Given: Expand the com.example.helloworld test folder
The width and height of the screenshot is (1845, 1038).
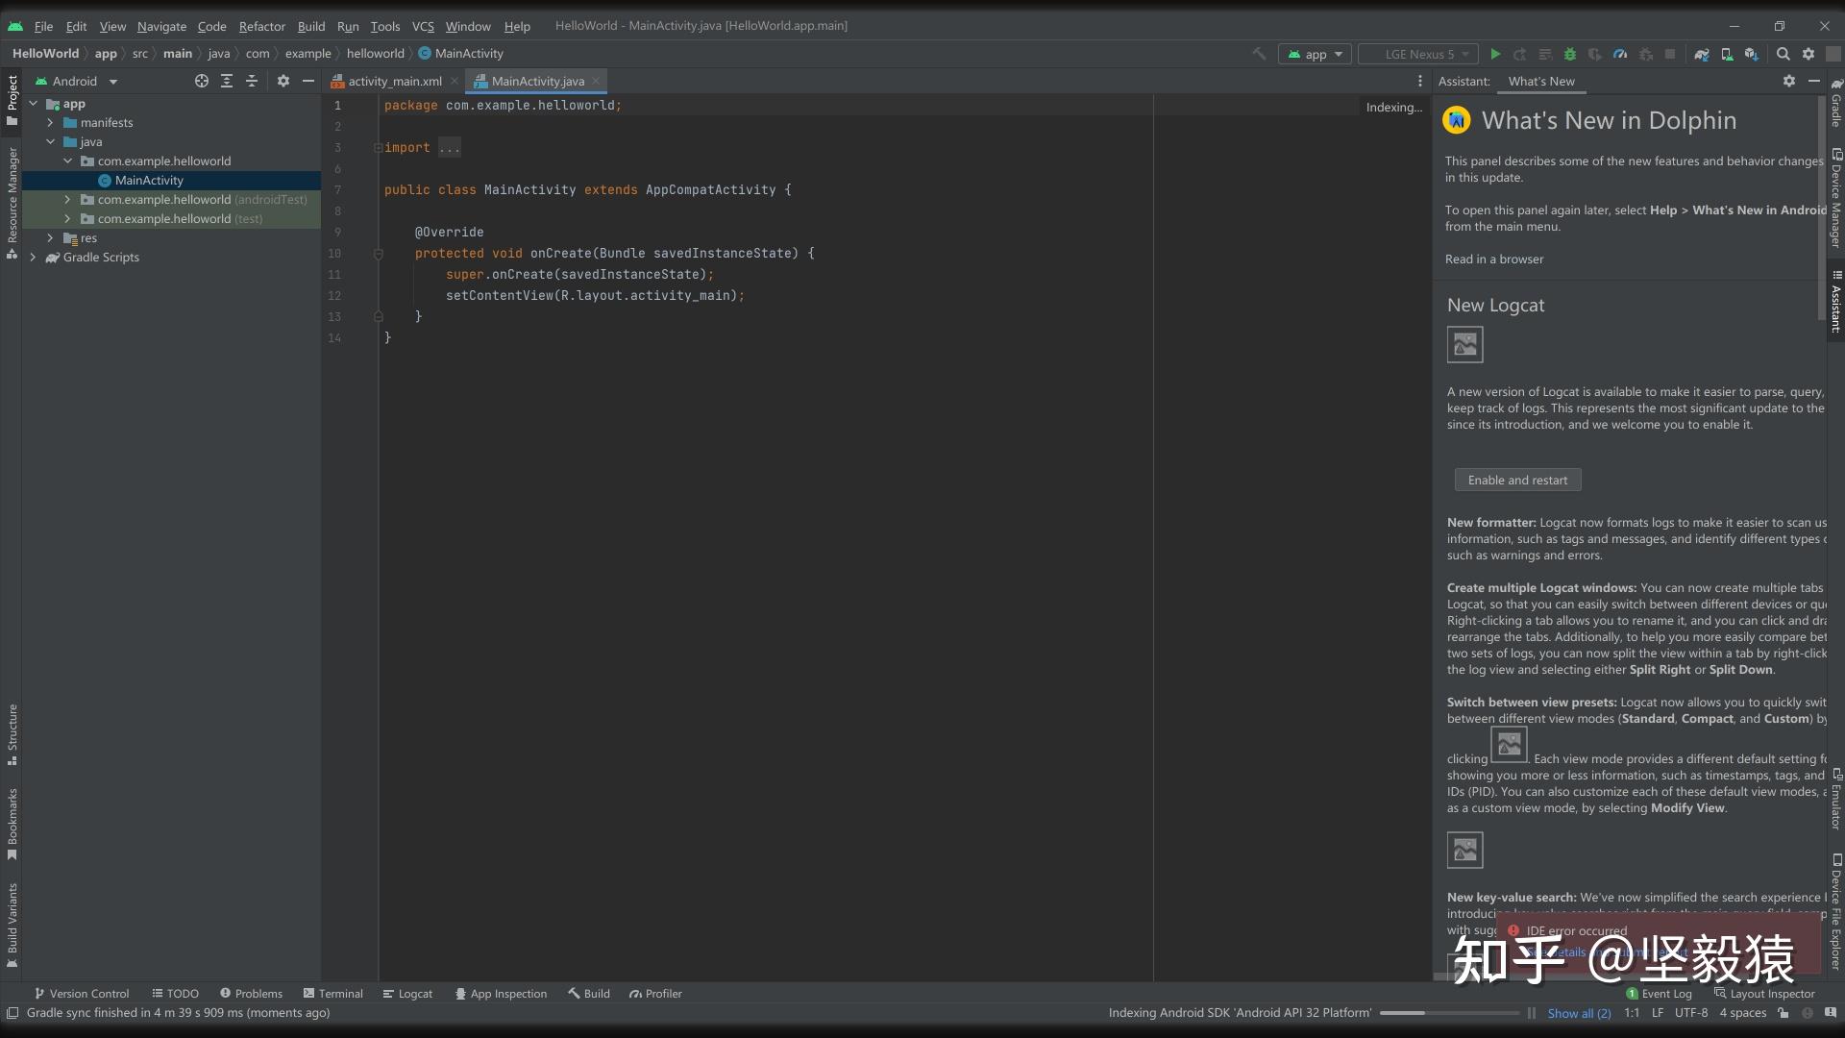Looking at the screenshot, I should pos(67,218).
